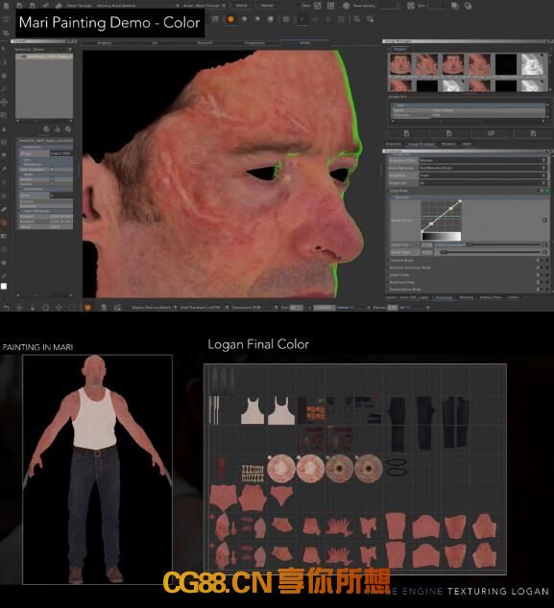This screenshot has height=608, width=554.
Task: Select the eyedropper-like tool above the white swatch
Action: tap(4, 275)
